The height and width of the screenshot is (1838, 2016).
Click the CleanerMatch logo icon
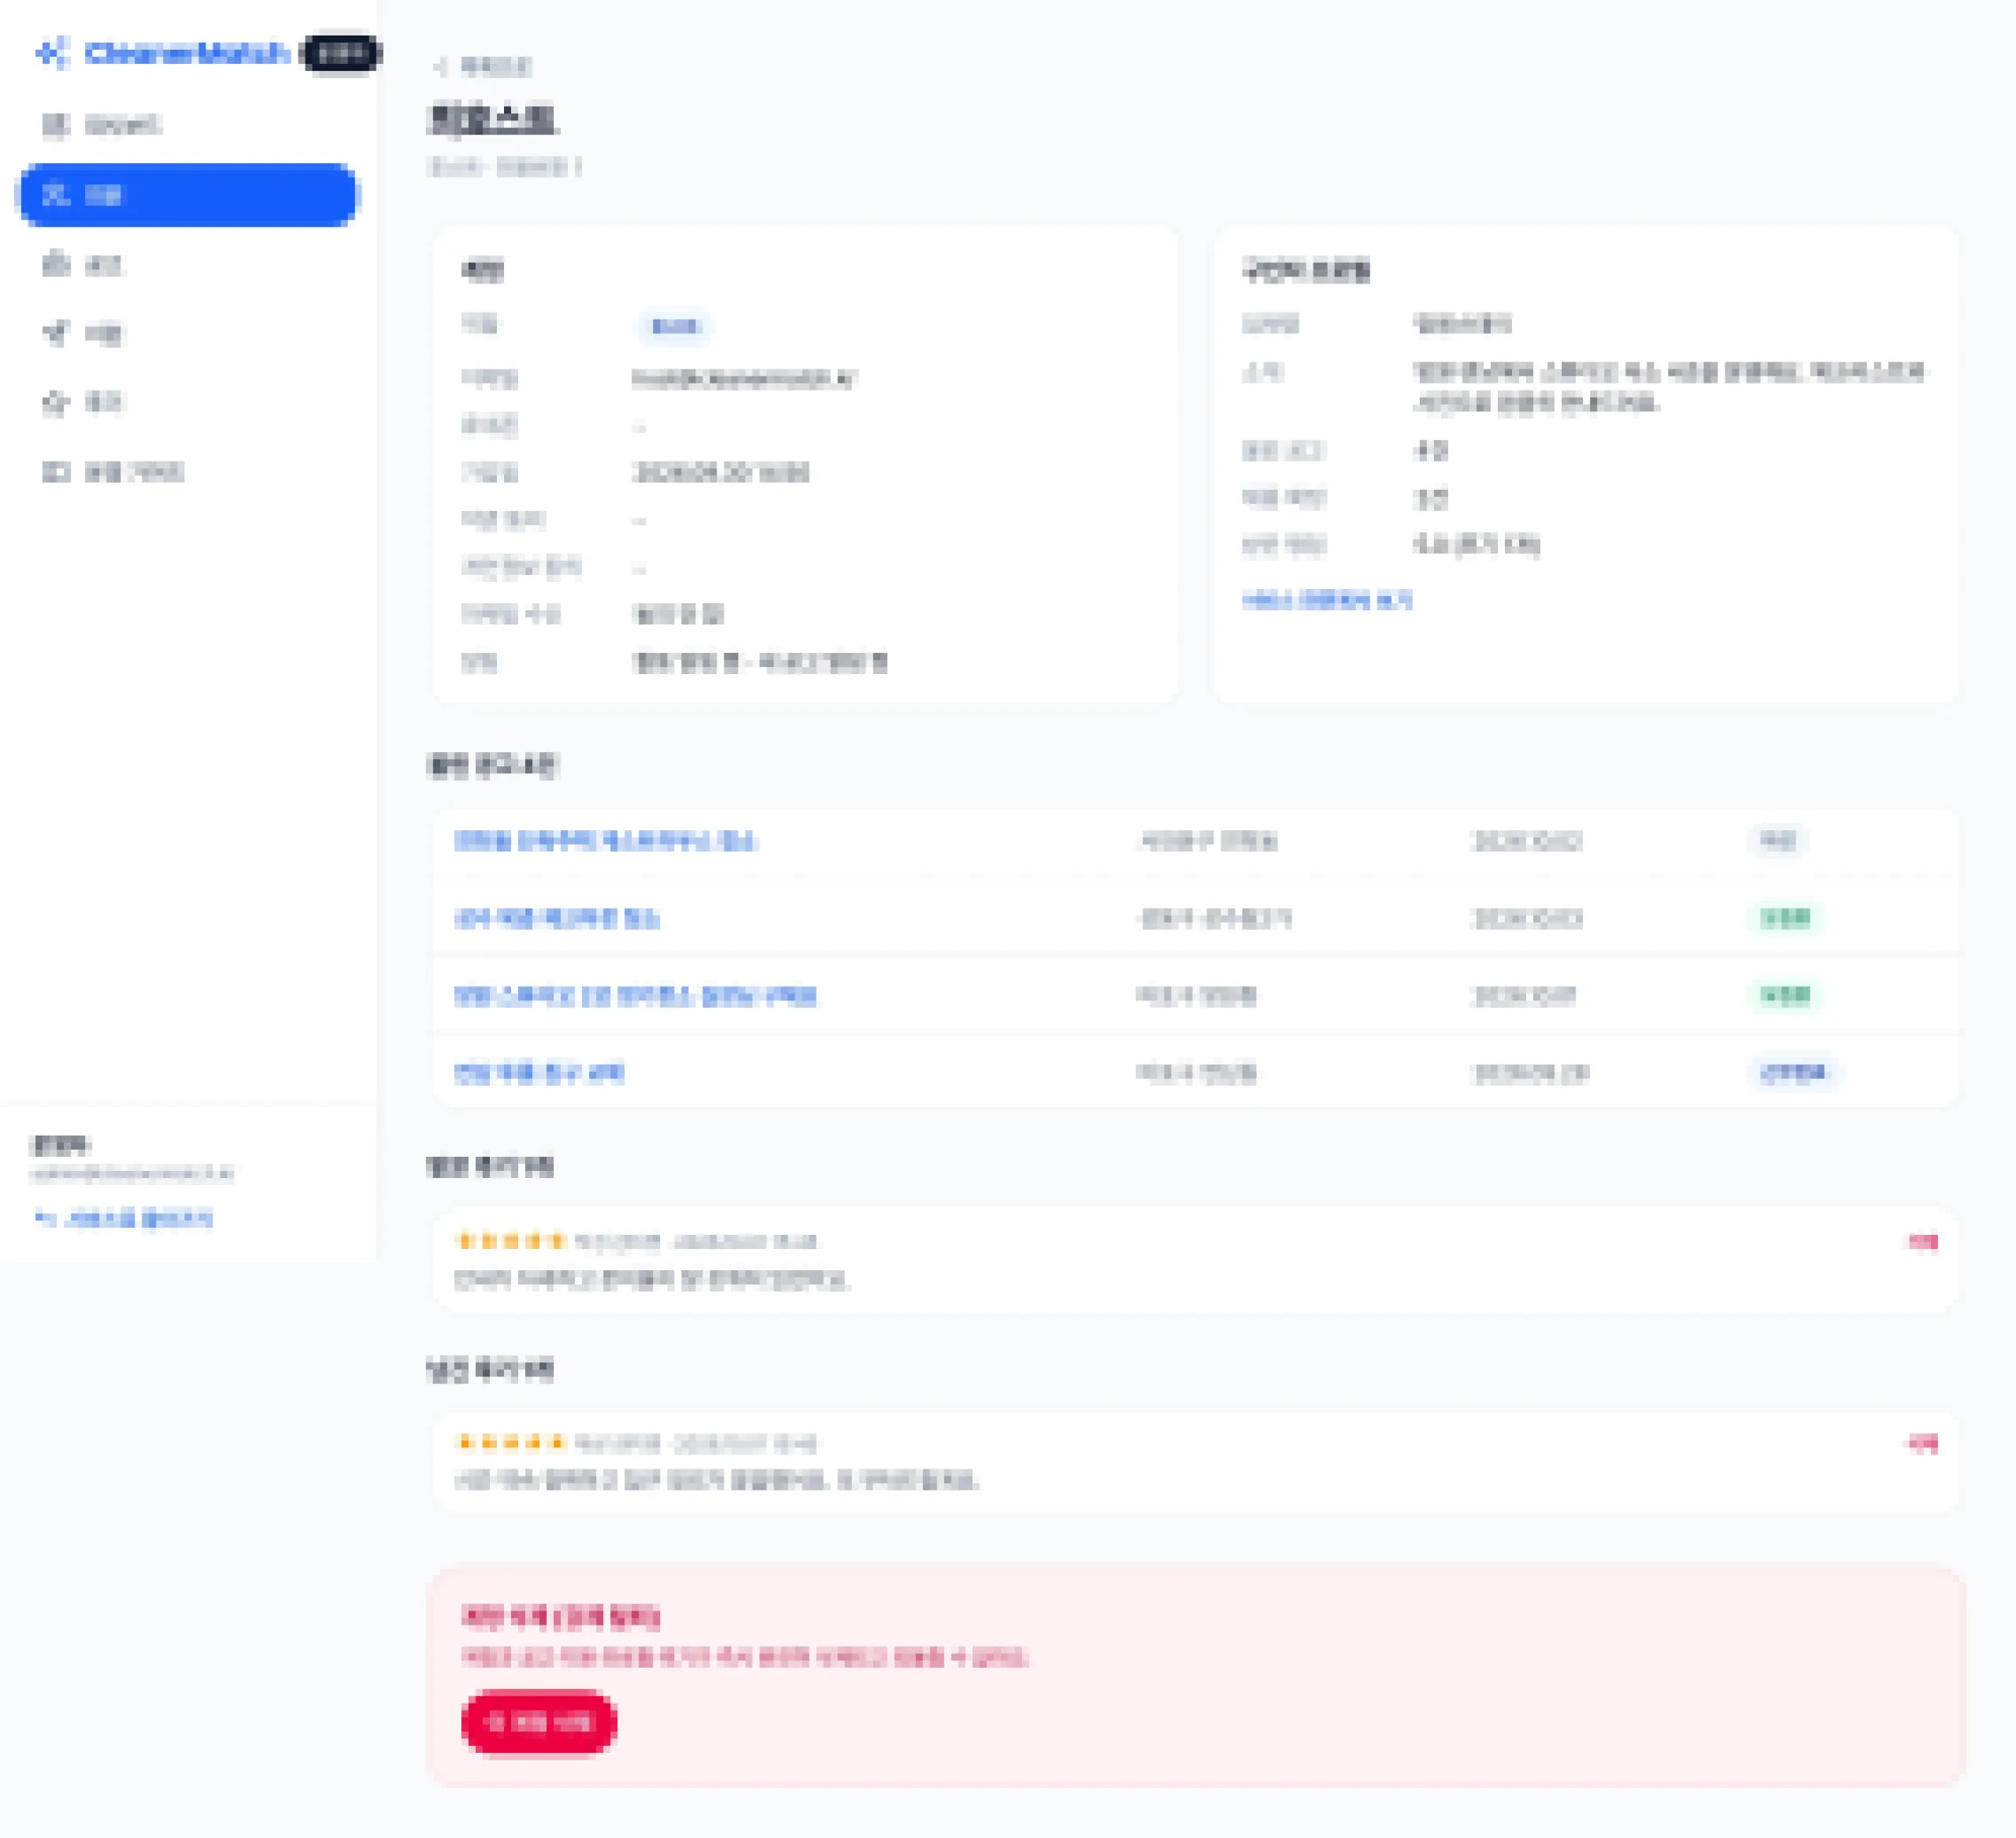click(x=51, y=52)
